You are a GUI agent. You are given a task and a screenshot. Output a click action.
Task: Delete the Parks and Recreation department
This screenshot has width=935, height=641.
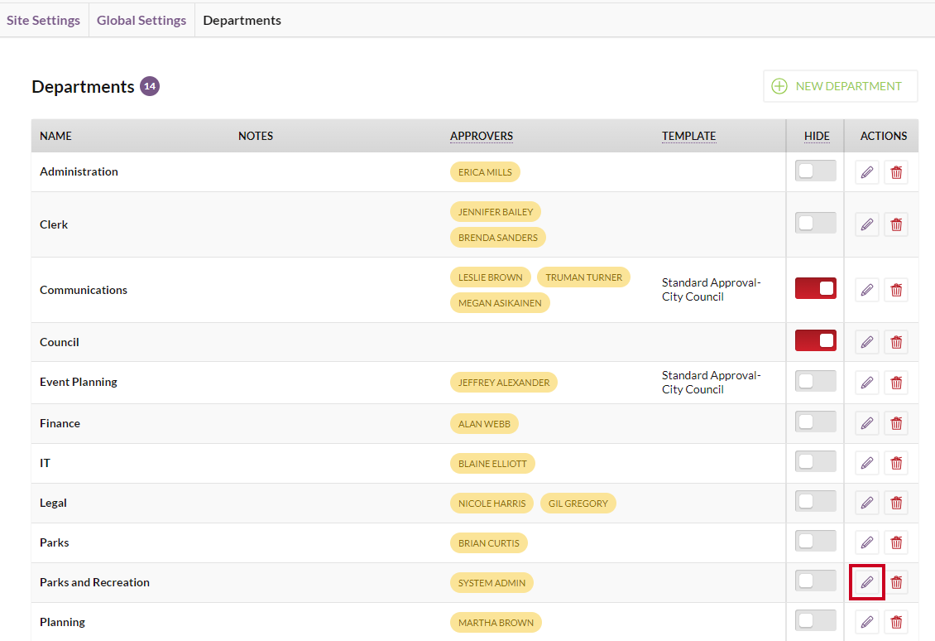896,582
